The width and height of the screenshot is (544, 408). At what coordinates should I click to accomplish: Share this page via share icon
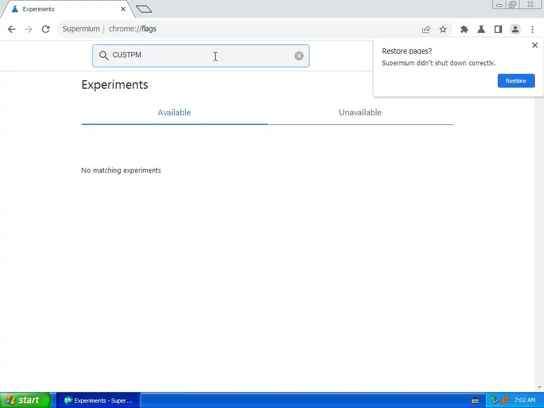[x=426, y=30]
